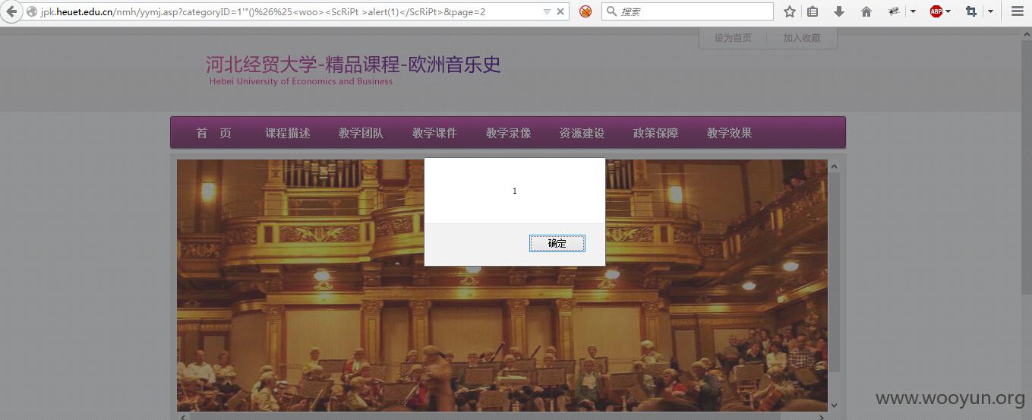Click the Adblock Plus ABP icon
The height and width of the screenshot is (420, 1032).
(936, 11)
